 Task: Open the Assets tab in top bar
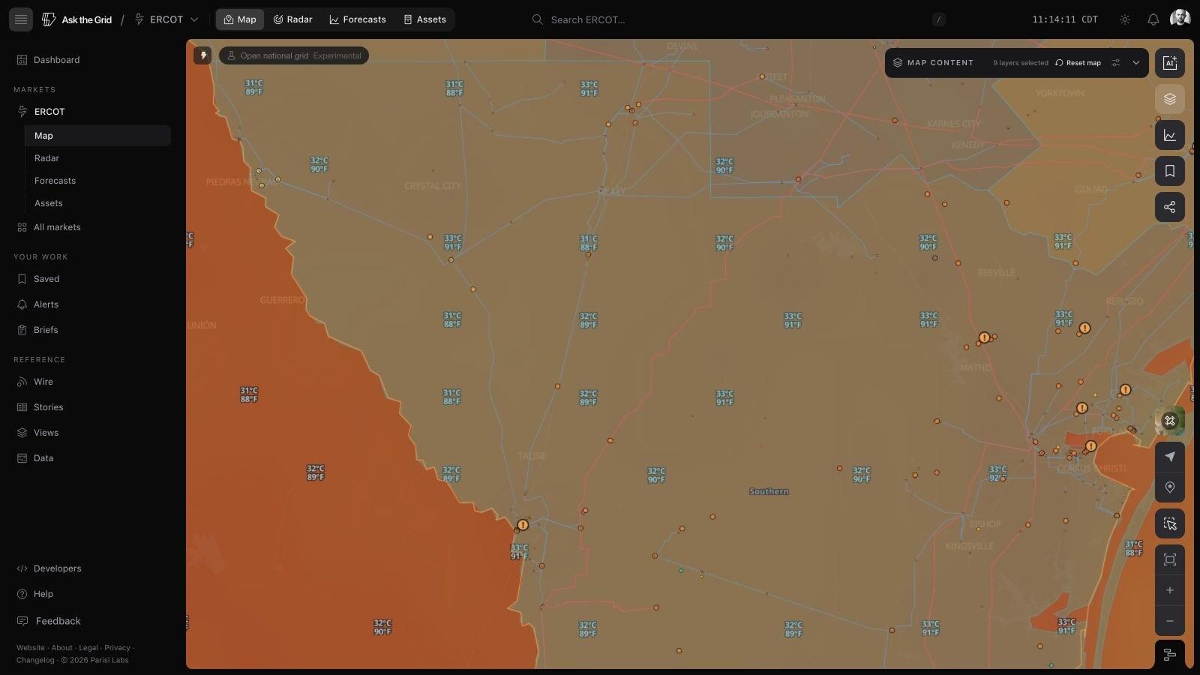pos(425,19)
